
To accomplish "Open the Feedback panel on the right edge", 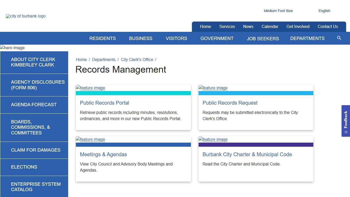I will tap(346, 121).
